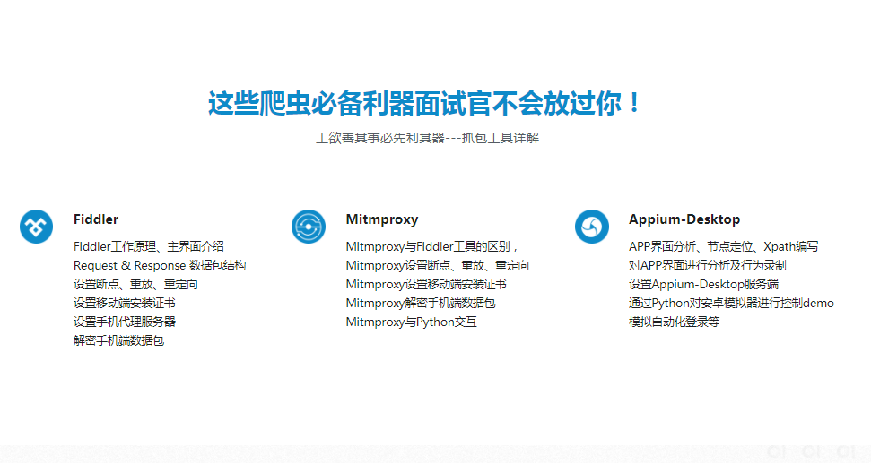
Task: Click the line 设置手机代理服务器
Action: coord(125,322)
